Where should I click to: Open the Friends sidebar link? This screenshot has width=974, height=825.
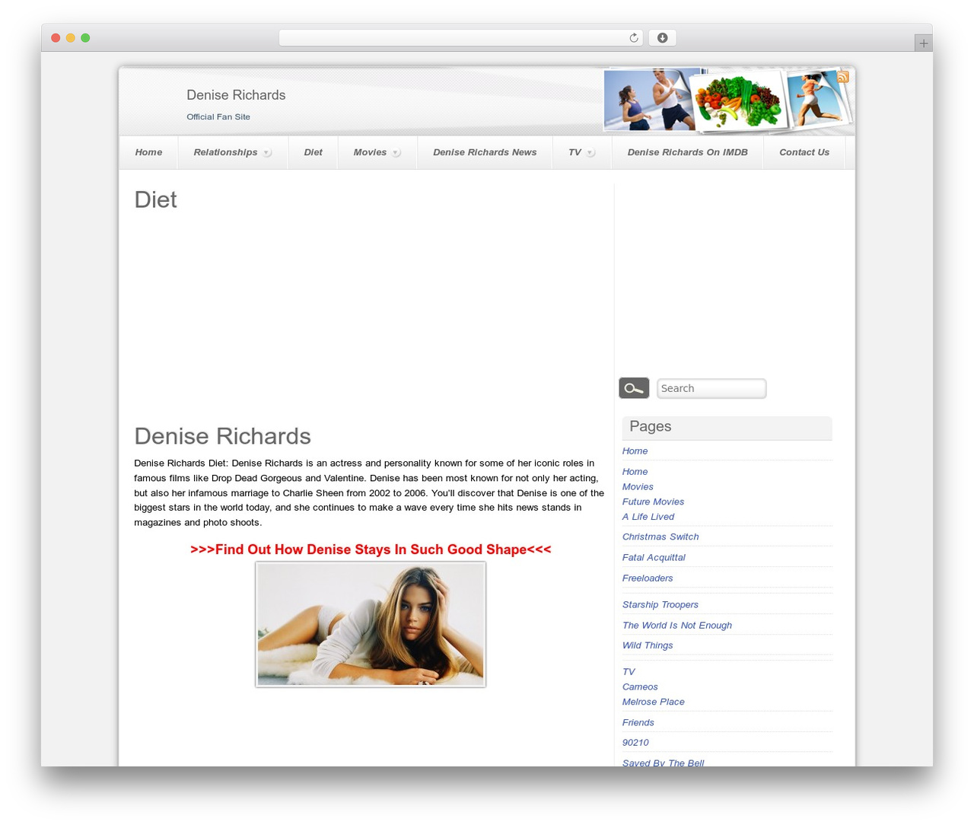point(638,723)
